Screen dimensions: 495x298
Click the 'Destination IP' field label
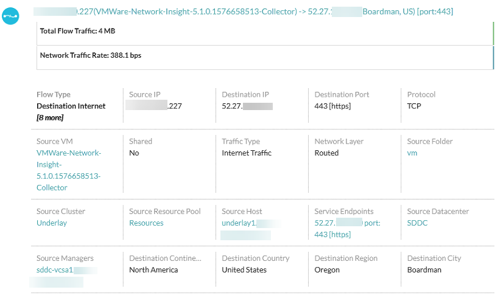[245, 95]
